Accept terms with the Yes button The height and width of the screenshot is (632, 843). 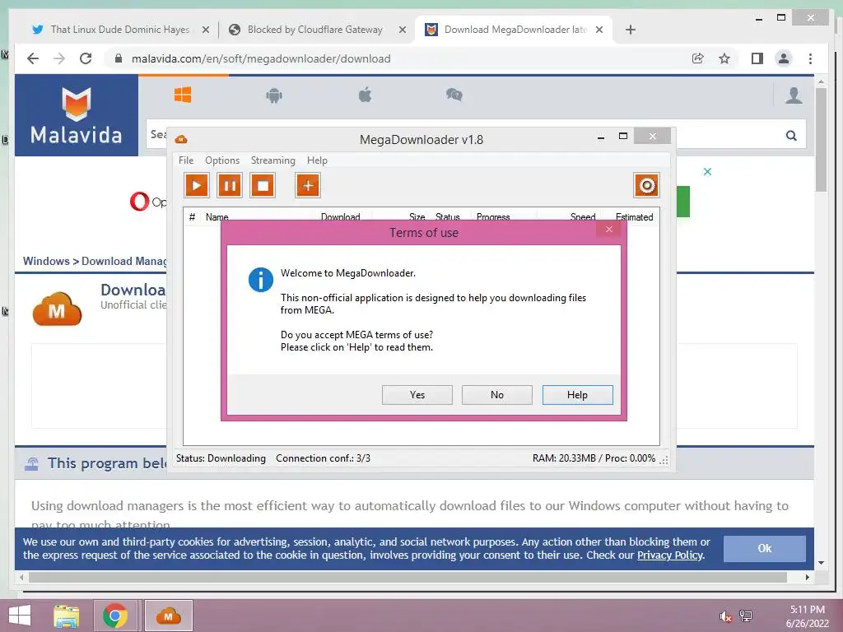417,395
